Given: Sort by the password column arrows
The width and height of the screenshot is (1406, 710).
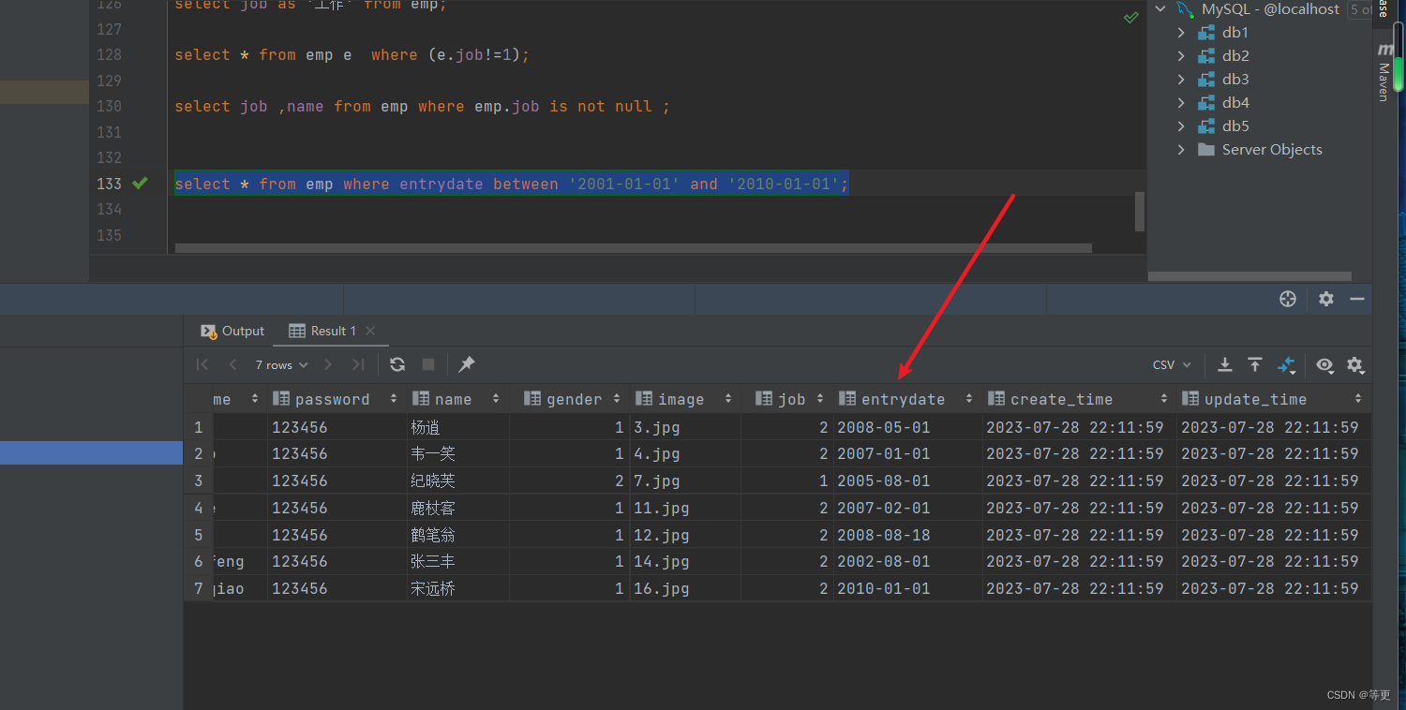Looking at the screenshot, I should coord(394,398).
